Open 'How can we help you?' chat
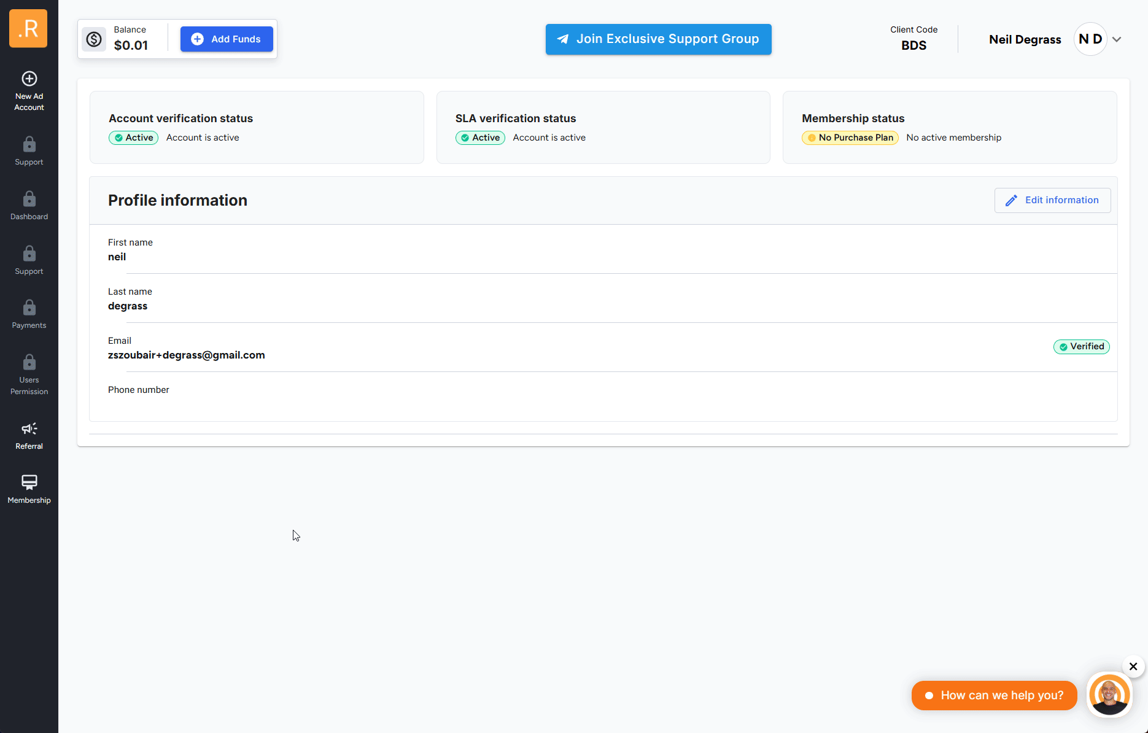Viewport: 1148px width, 733px height. tap(994, 696)
